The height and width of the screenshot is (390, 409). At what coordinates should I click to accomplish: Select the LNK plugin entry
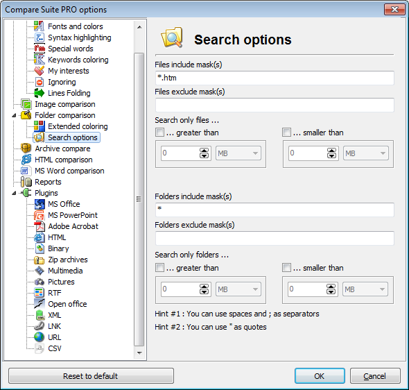coord(54,326)
